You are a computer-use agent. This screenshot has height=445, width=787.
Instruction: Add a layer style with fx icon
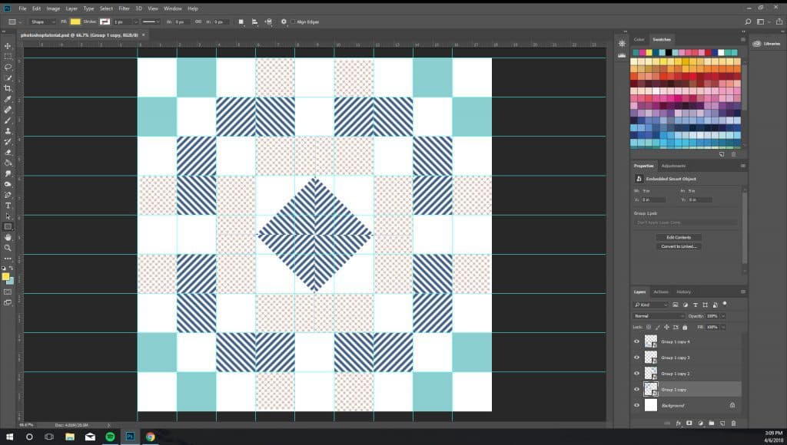[x=679, y=423]
